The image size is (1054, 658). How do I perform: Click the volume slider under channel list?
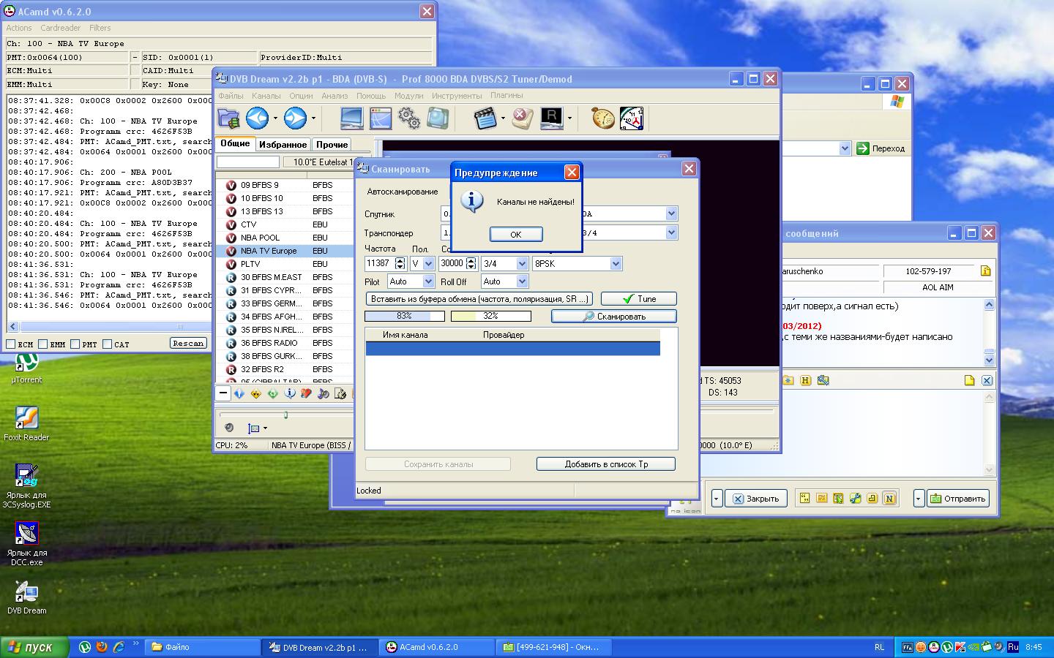point(285,415)
